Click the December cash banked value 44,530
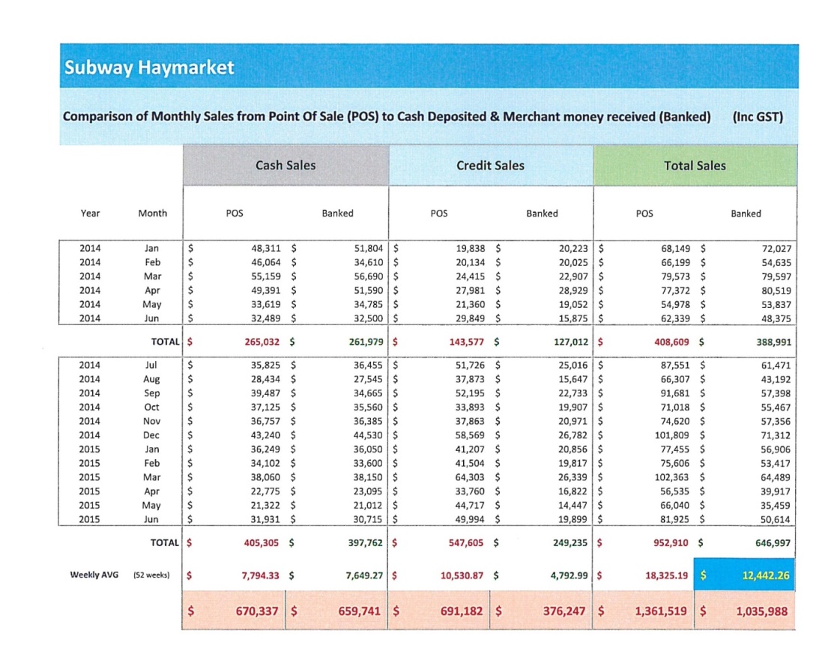 pos(368,435)
